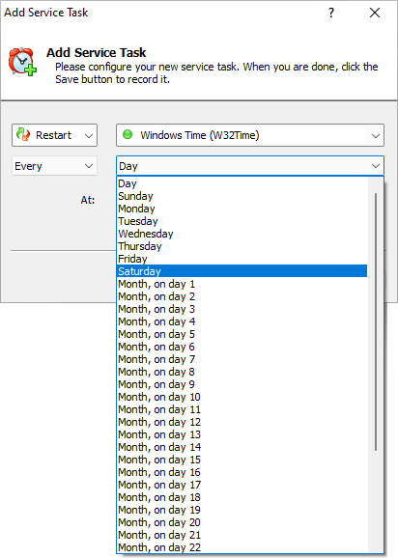Select the Wednesday option
Screen dimensions: 398x558
(x=242, y=234)
